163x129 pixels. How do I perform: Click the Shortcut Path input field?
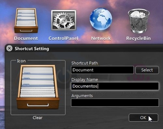pos(102,70)
